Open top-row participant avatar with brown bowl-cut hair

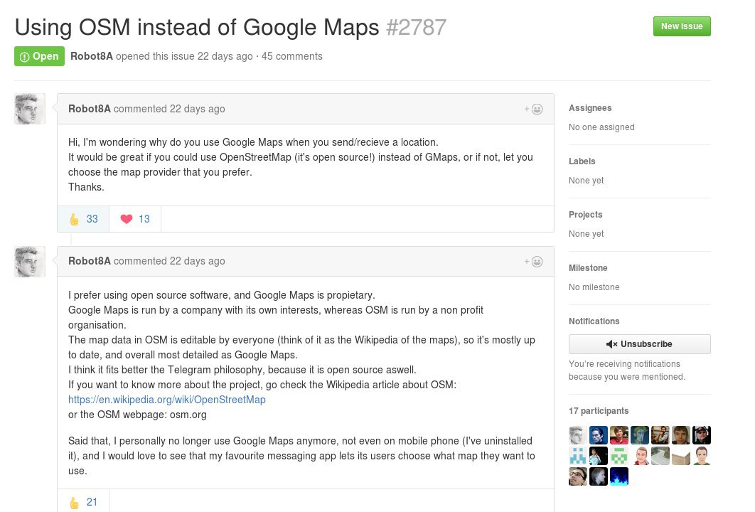[681, 435]
